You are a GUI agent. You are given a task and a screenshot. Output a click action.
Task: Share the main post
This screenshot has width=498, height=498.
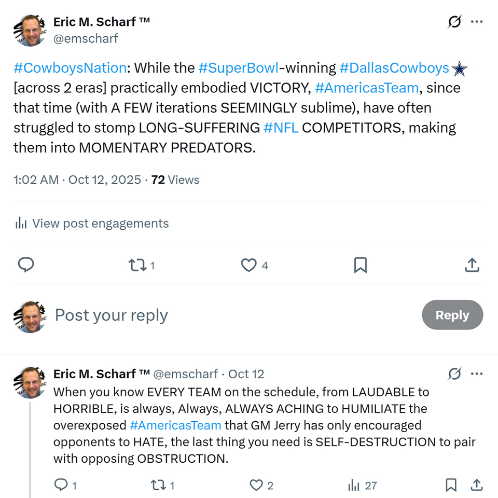[472, 265]
